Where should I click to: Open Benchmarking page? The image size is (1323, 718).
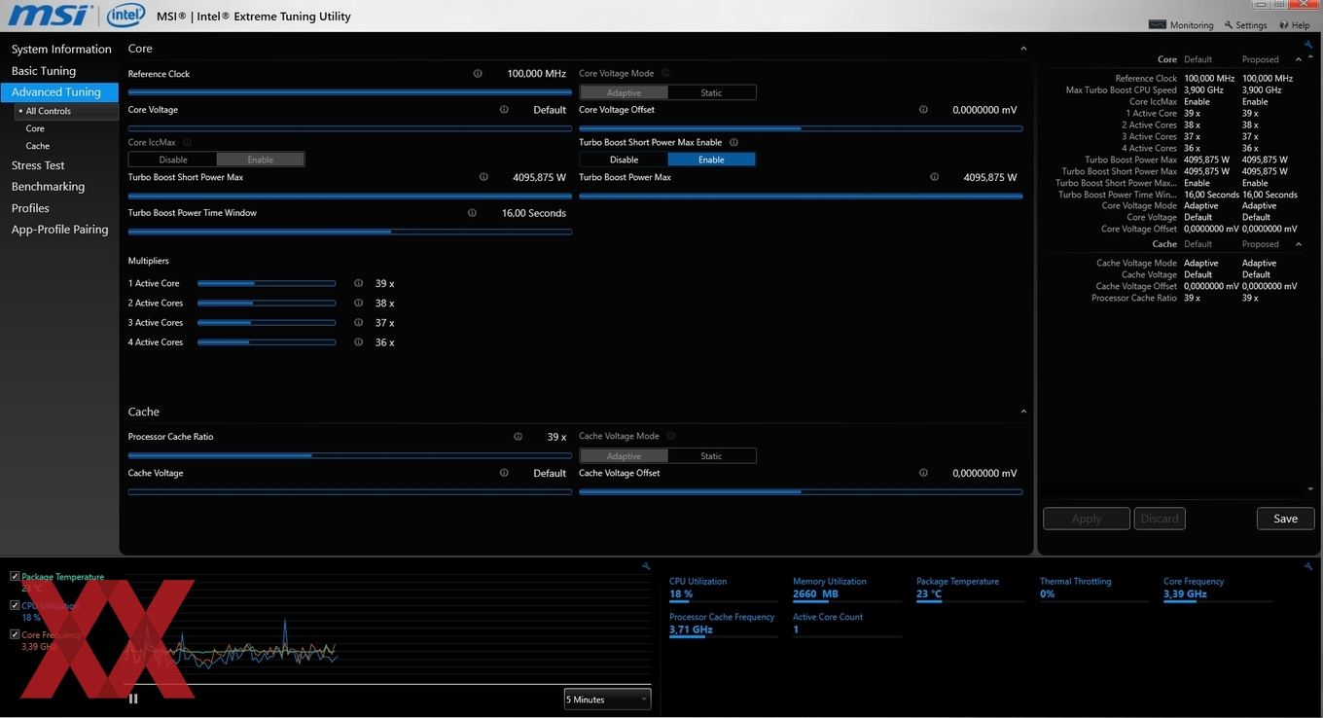[48, 187]
